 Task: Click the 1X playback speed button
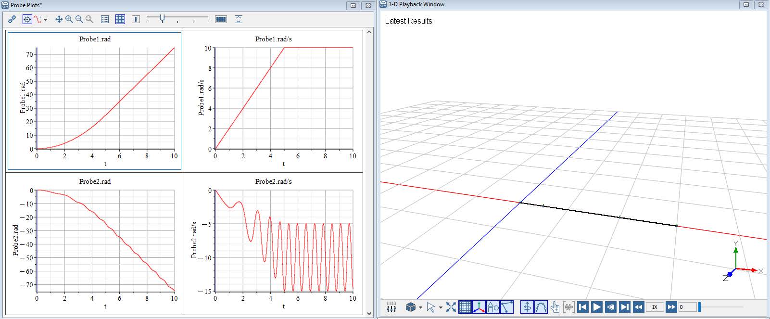point(654,307)
